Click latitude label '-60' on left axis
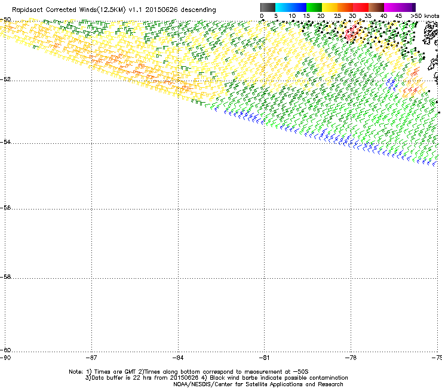The height and width of the screenshot is (388, 442). tap(5, 350)
